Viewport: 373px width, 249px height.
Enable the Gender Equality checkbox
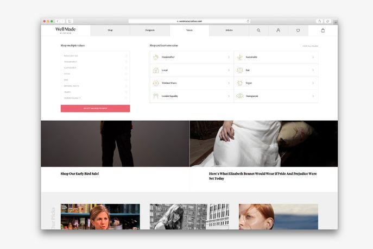click(126, 98)
